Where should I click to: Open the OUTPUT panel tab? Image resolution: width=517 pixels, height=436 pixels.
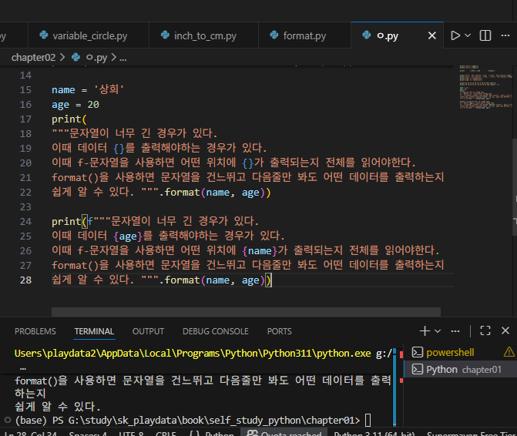click(x=148, y=331)
